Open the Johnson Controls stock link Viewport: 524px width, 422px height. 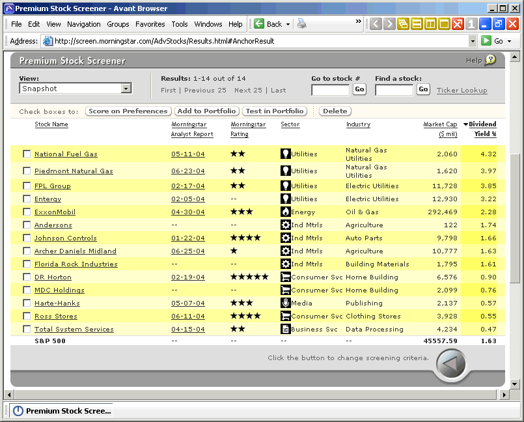pos(66,238)
